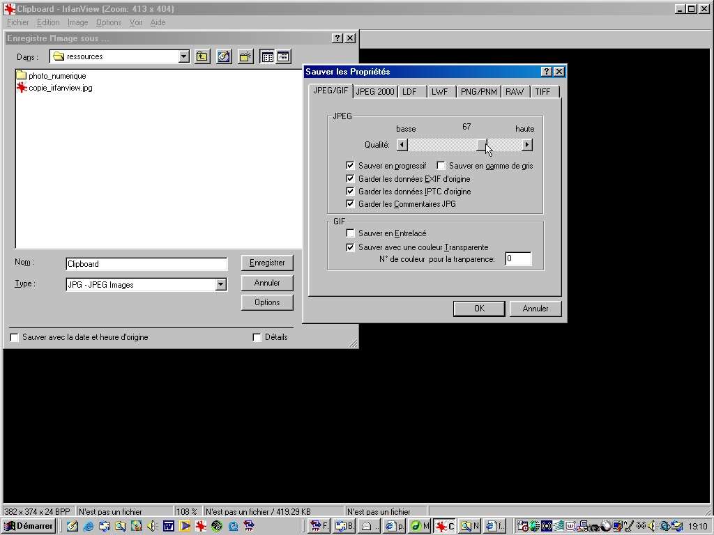The image size is (714, 535).
Task: Switch to IrfanView Clipboard taskbar button
Action: 444,526
